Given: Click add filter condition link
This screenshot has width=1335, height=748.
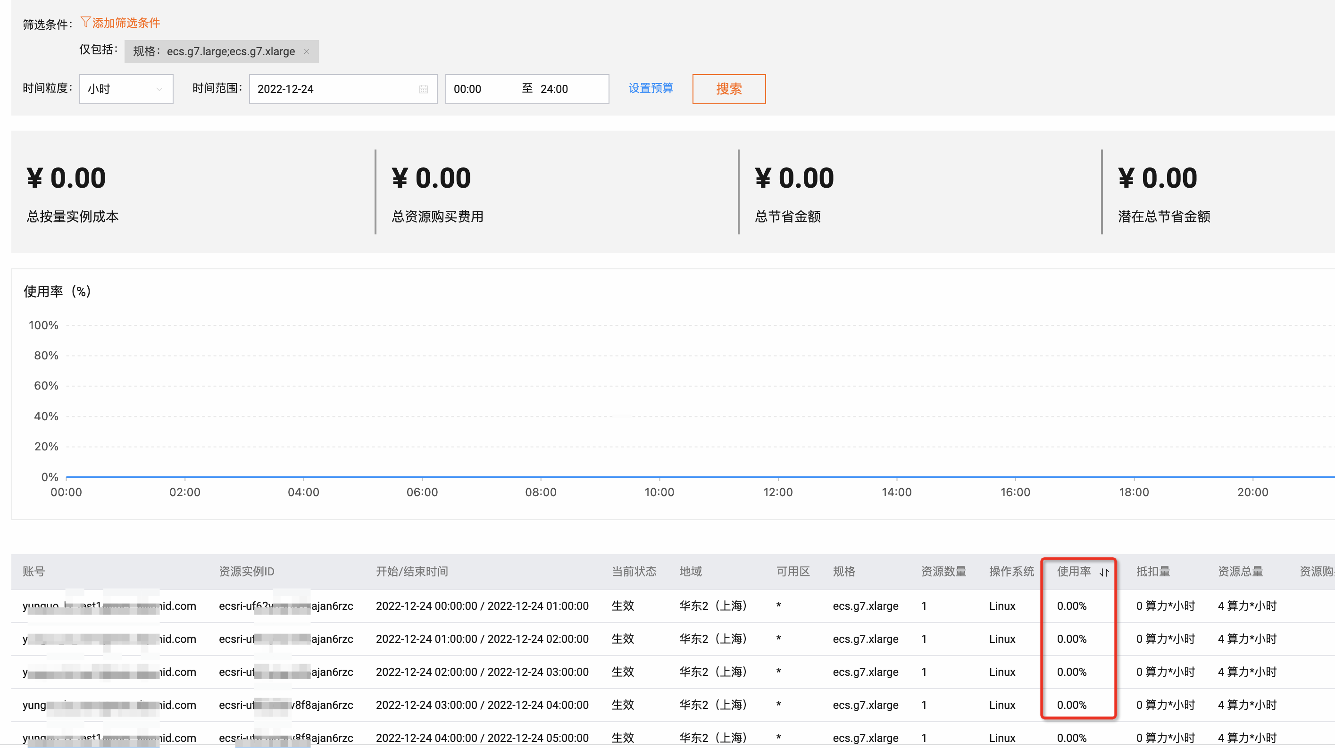Looking at the screenshot, I should click(x=126, y=23).
